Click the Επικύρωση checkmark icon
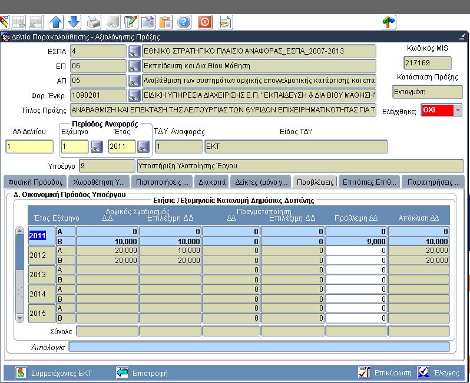470x383 pixels. click(x=365, y=372)
